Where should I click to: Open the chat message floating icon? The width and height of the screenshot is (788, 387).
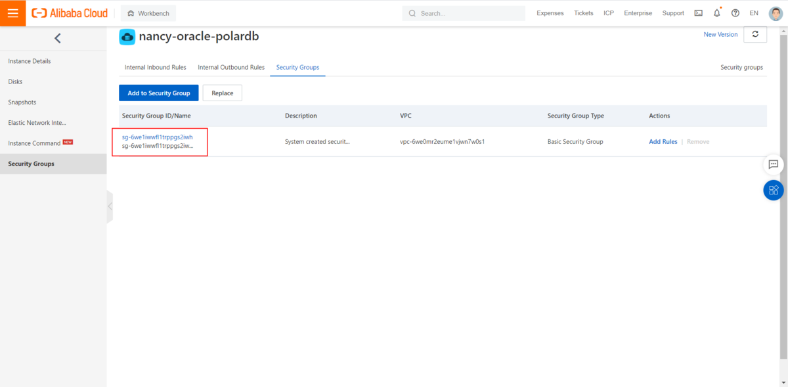coord(773,164)
